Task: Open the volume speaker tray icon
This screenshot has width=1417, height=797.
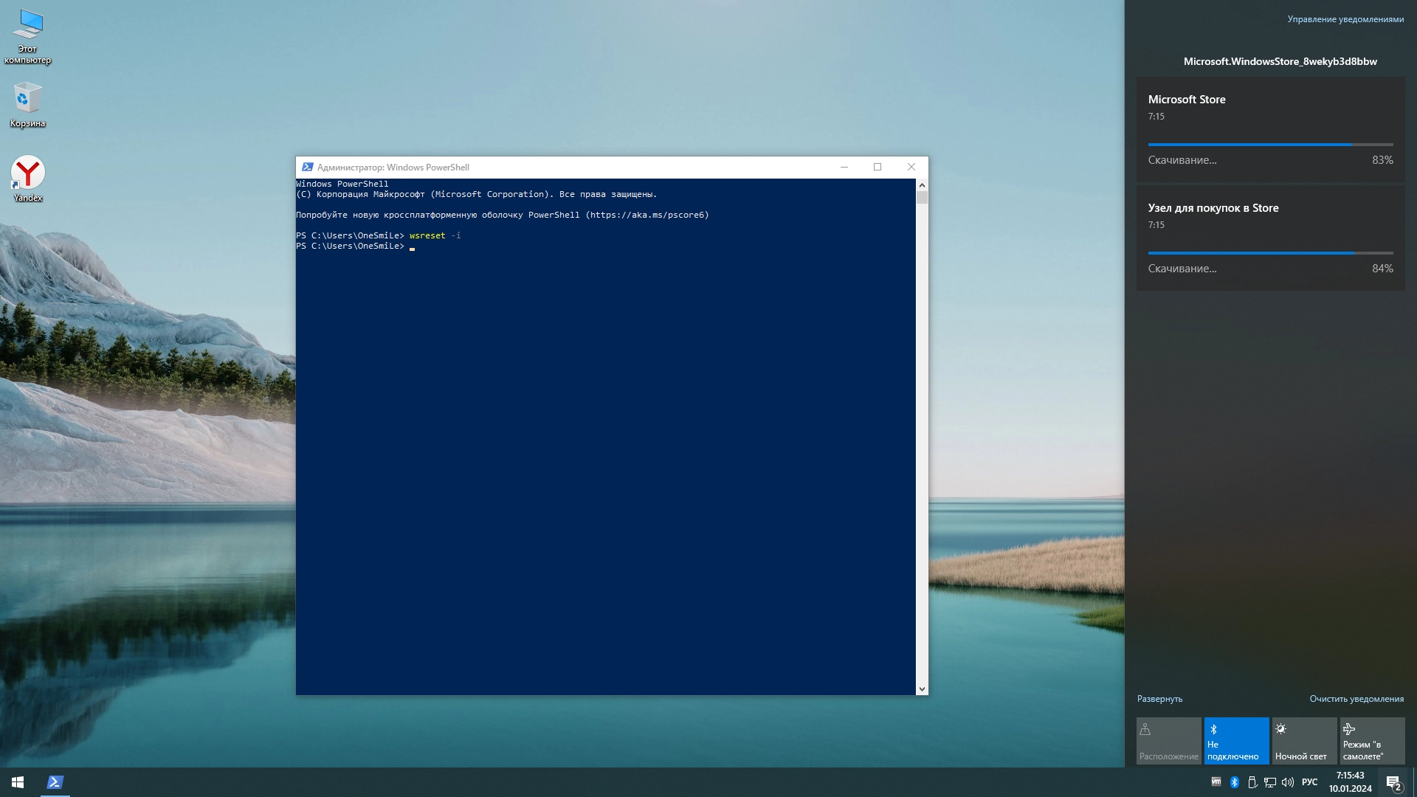Action: [x=1288, y=782]
